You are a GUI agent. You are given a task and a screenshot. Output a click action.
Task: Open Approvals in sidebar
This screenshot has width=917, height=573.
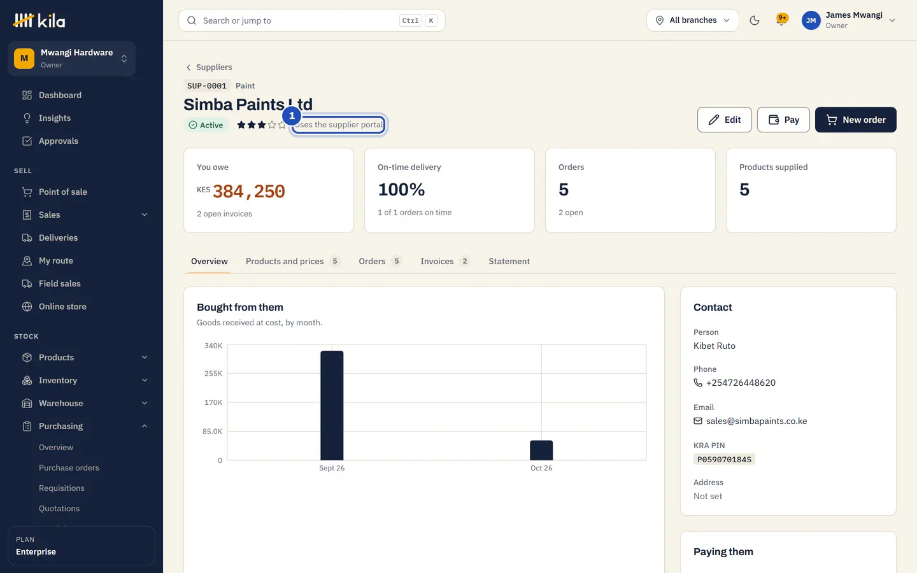[82, 141]
